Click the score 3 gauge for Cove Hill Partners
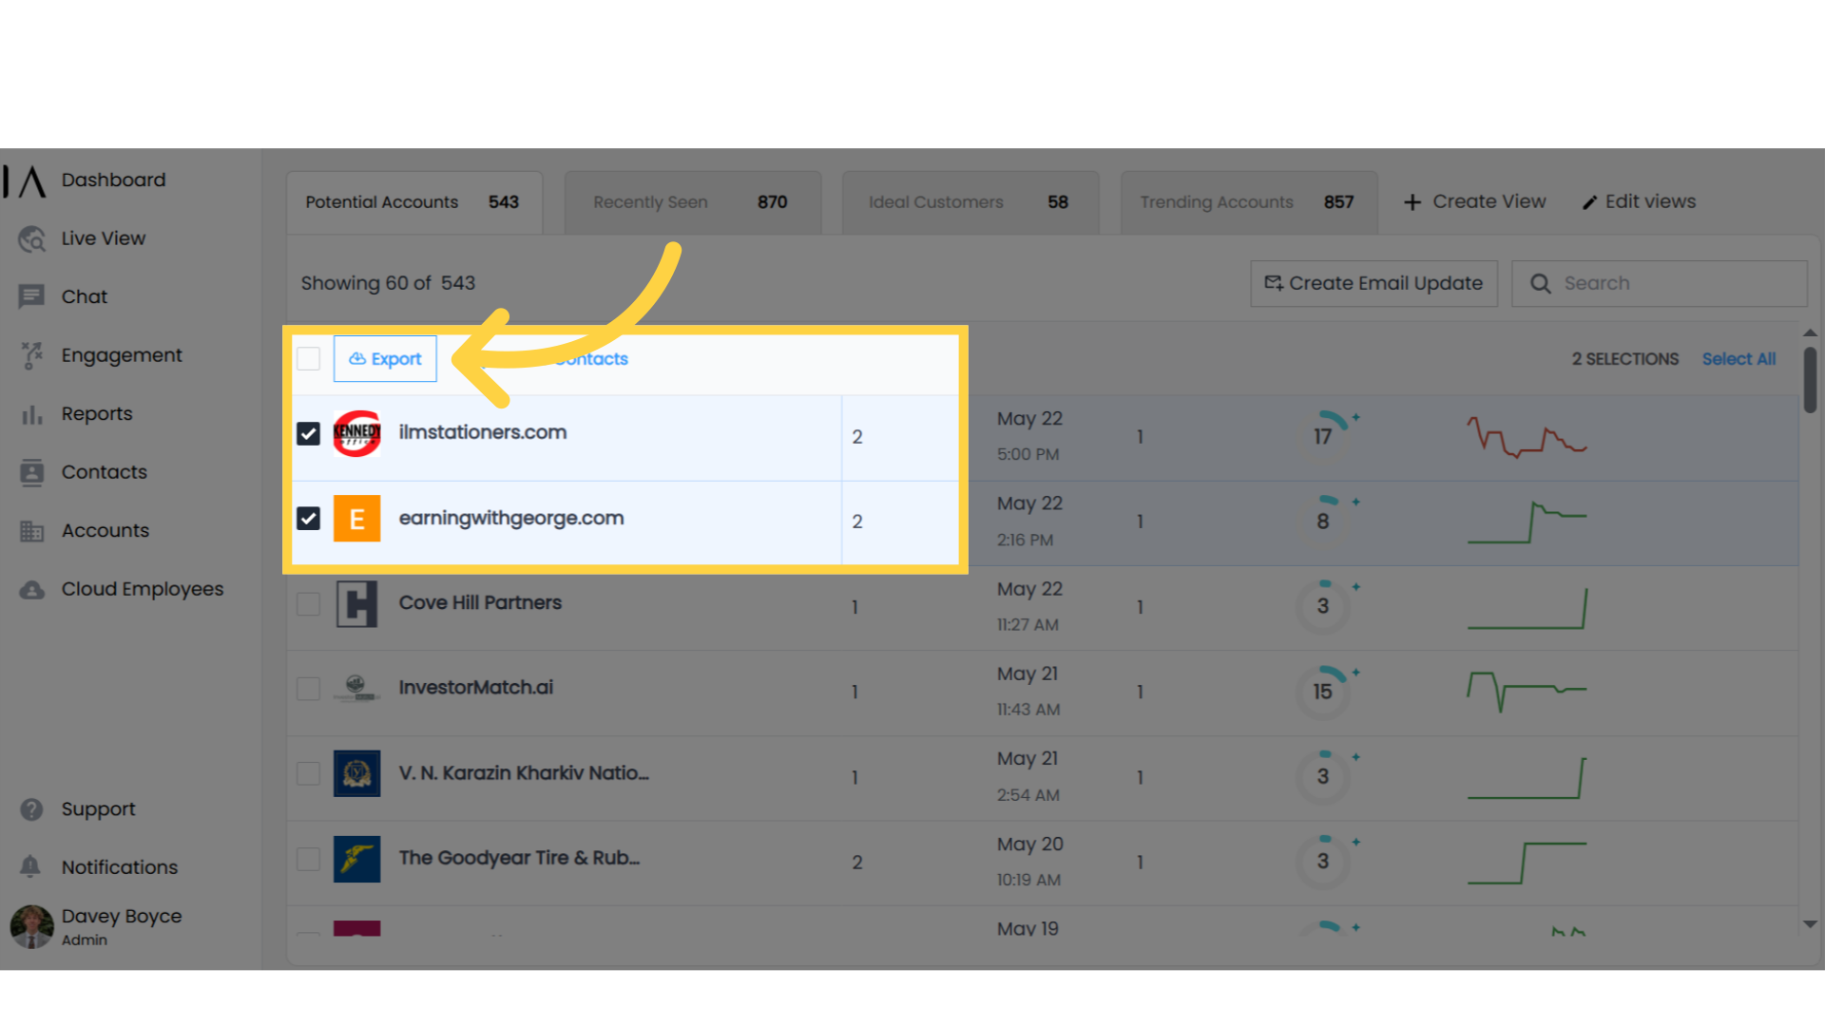The width and height of the screenshot is (1825, 1026). click(x=1324, y=606)
